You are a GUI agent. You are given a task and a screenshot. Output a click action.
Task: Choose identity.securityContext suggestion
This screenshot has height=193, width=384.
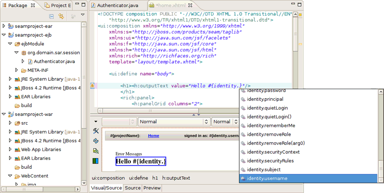click(308, 152)
